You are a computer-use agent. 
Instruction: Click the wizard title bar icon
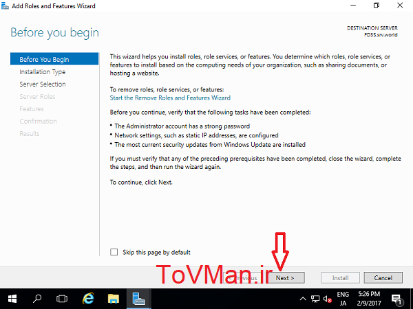pos(5,5)
